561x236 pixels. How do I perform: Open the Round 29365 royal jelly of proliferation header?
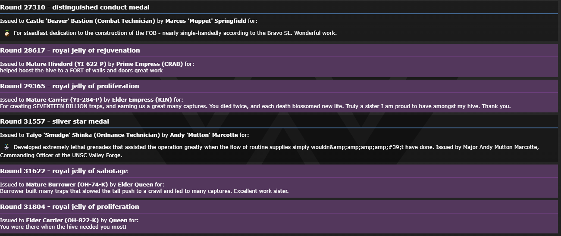point(69,86)
